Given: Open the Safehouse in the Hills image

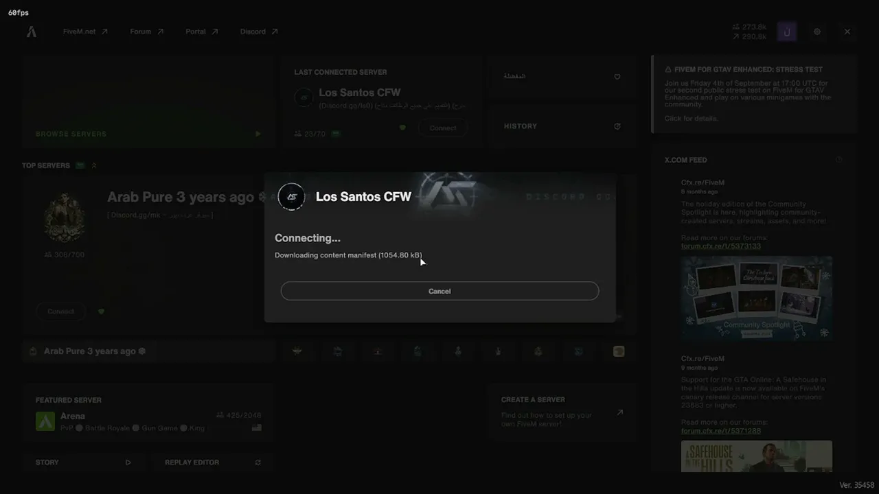Looking at the screenshot, I should tap(757, 456).
